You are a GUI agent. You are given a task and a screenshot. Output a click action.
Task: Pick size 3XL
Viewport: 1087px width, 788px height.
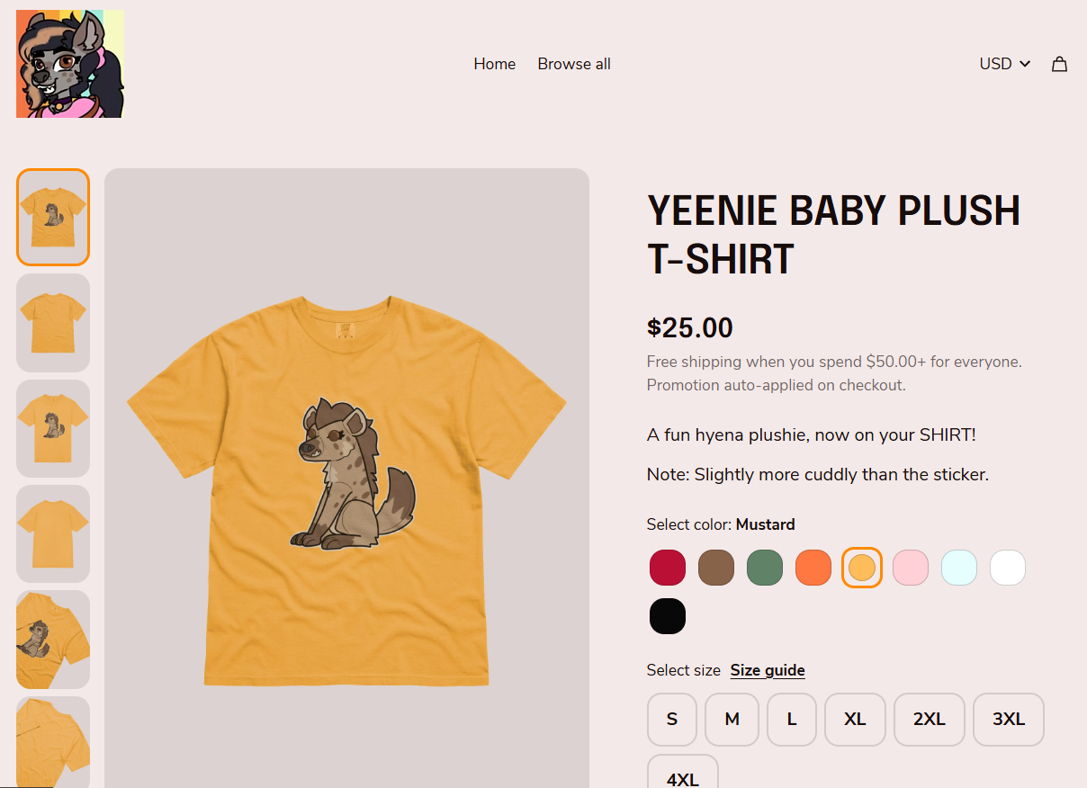point(1008,719)
